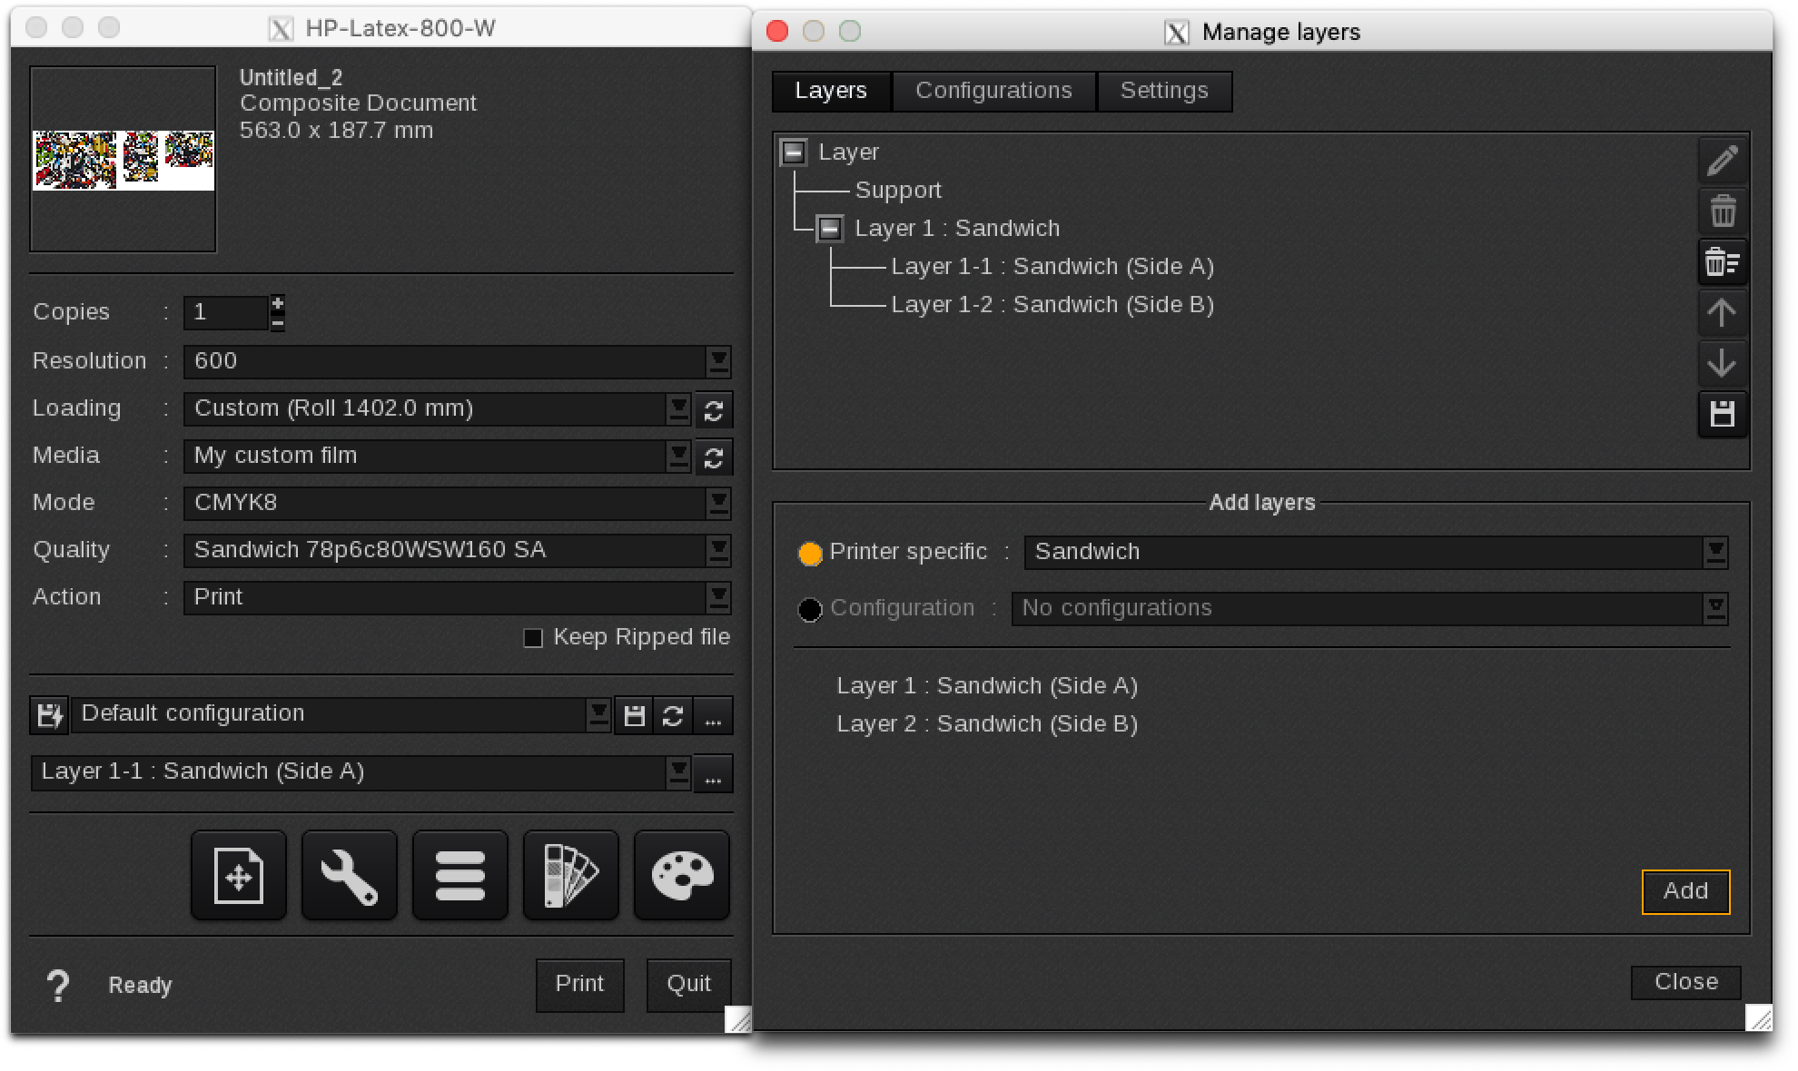This screenshot has height=1071, width=1798.
Task: Open the manage layers stack icon
Action: [x=460, y=876]
